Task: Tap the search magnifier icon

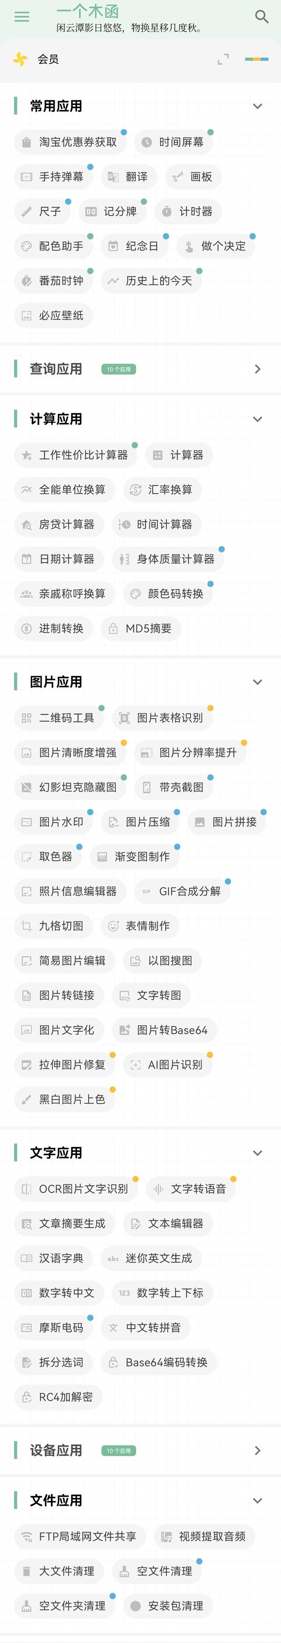Action: point(261,17)
